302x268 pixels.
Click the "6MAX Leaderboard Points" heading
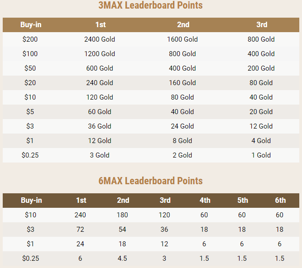point(150,181)
